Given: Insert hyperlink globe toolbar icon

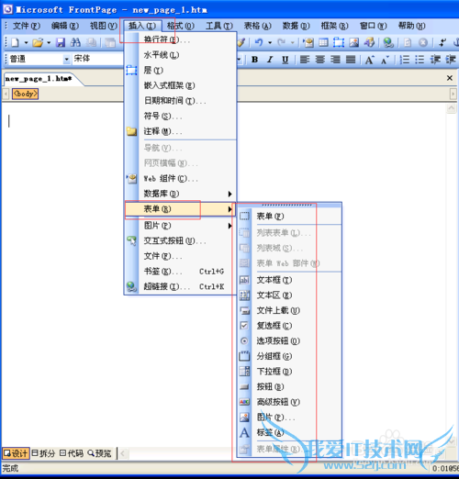Looking at the screenshot, I should [x=388, y=42].
